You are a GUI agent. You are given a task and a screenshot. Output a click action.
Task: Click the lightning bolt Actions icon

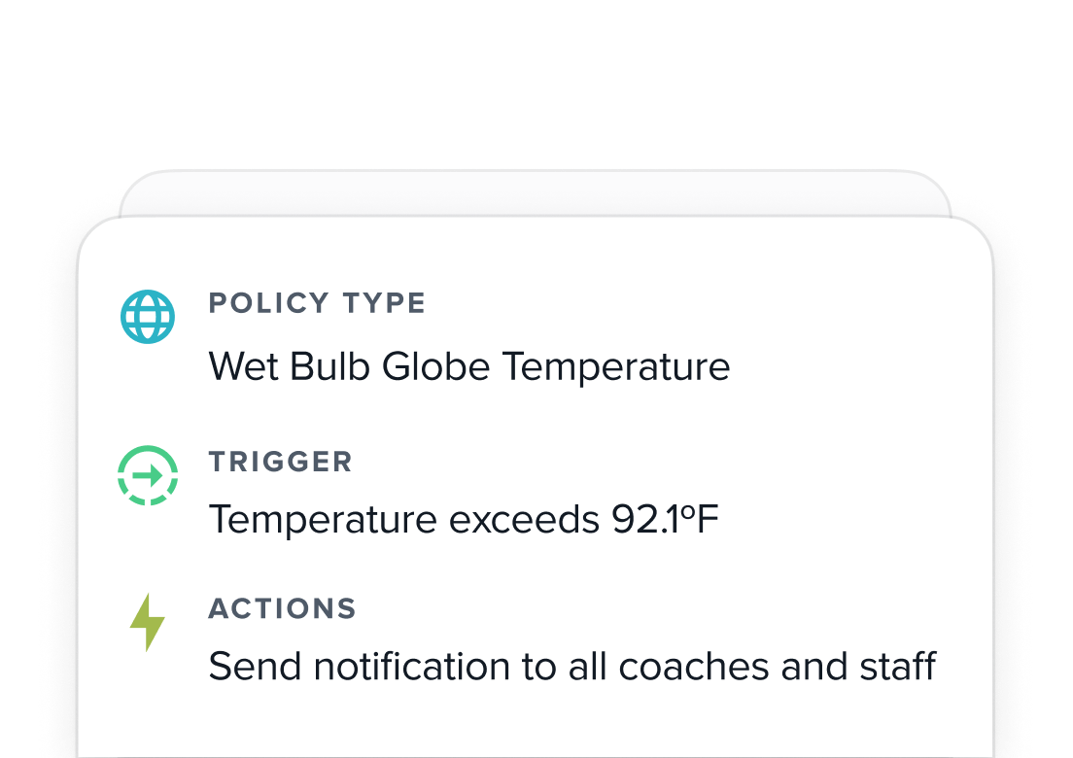click(x=147, y=622)
